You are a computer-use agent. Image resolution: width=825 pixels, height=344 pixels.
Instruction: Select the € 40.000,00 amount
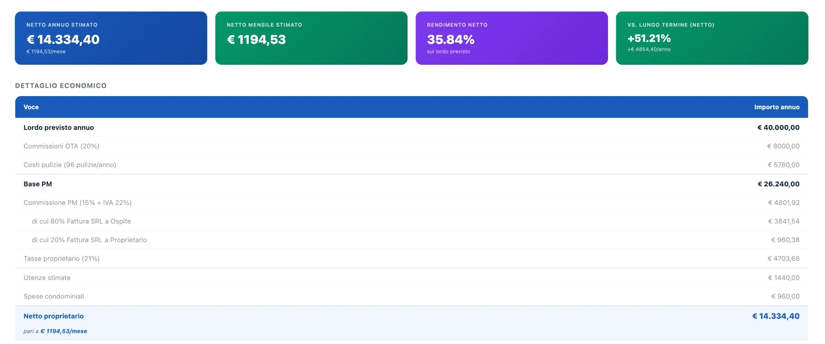778,127
